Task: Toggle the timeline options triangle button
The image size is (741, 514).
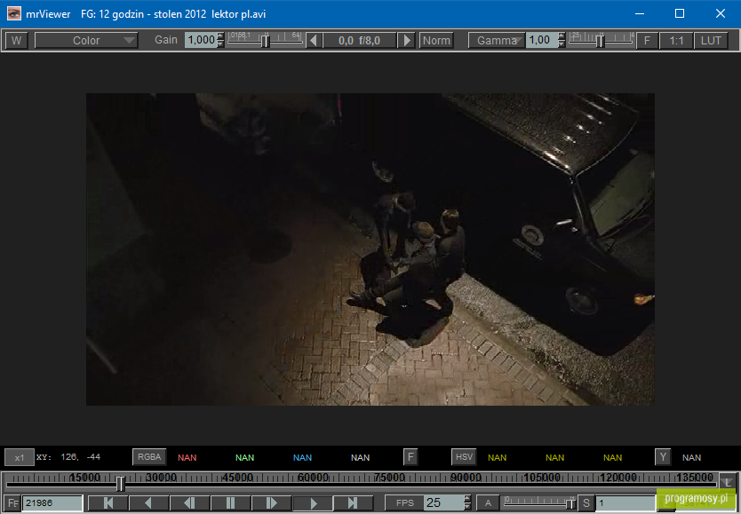Action: point(727,482)
